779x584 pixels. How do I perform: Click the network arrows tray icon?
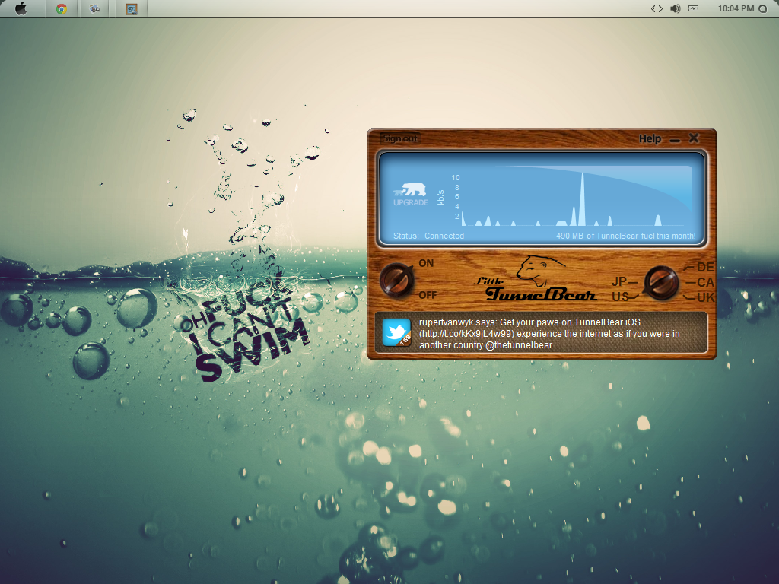pos(657,8)
